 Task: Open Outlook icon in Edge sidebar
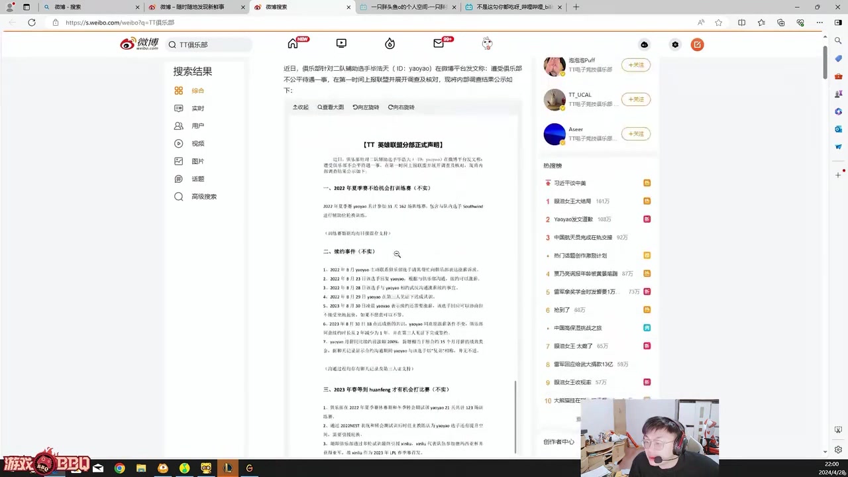838,129
